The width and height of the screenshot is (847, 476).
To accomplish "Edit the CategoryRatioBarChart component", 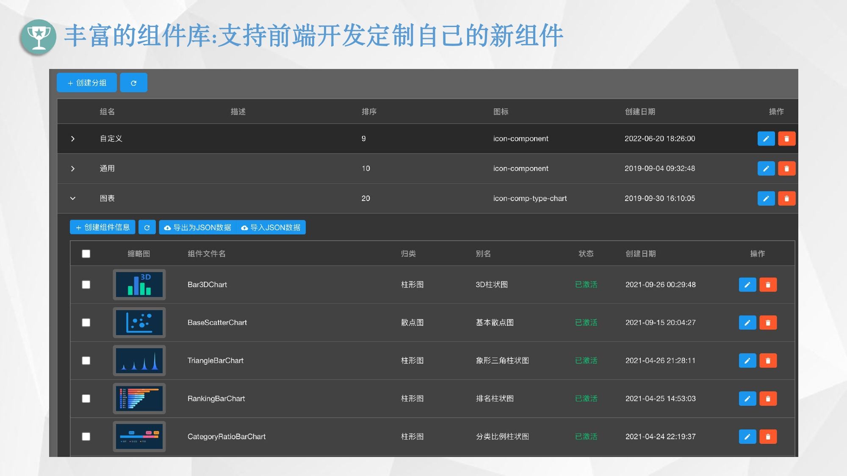I will tap(747, 437).
